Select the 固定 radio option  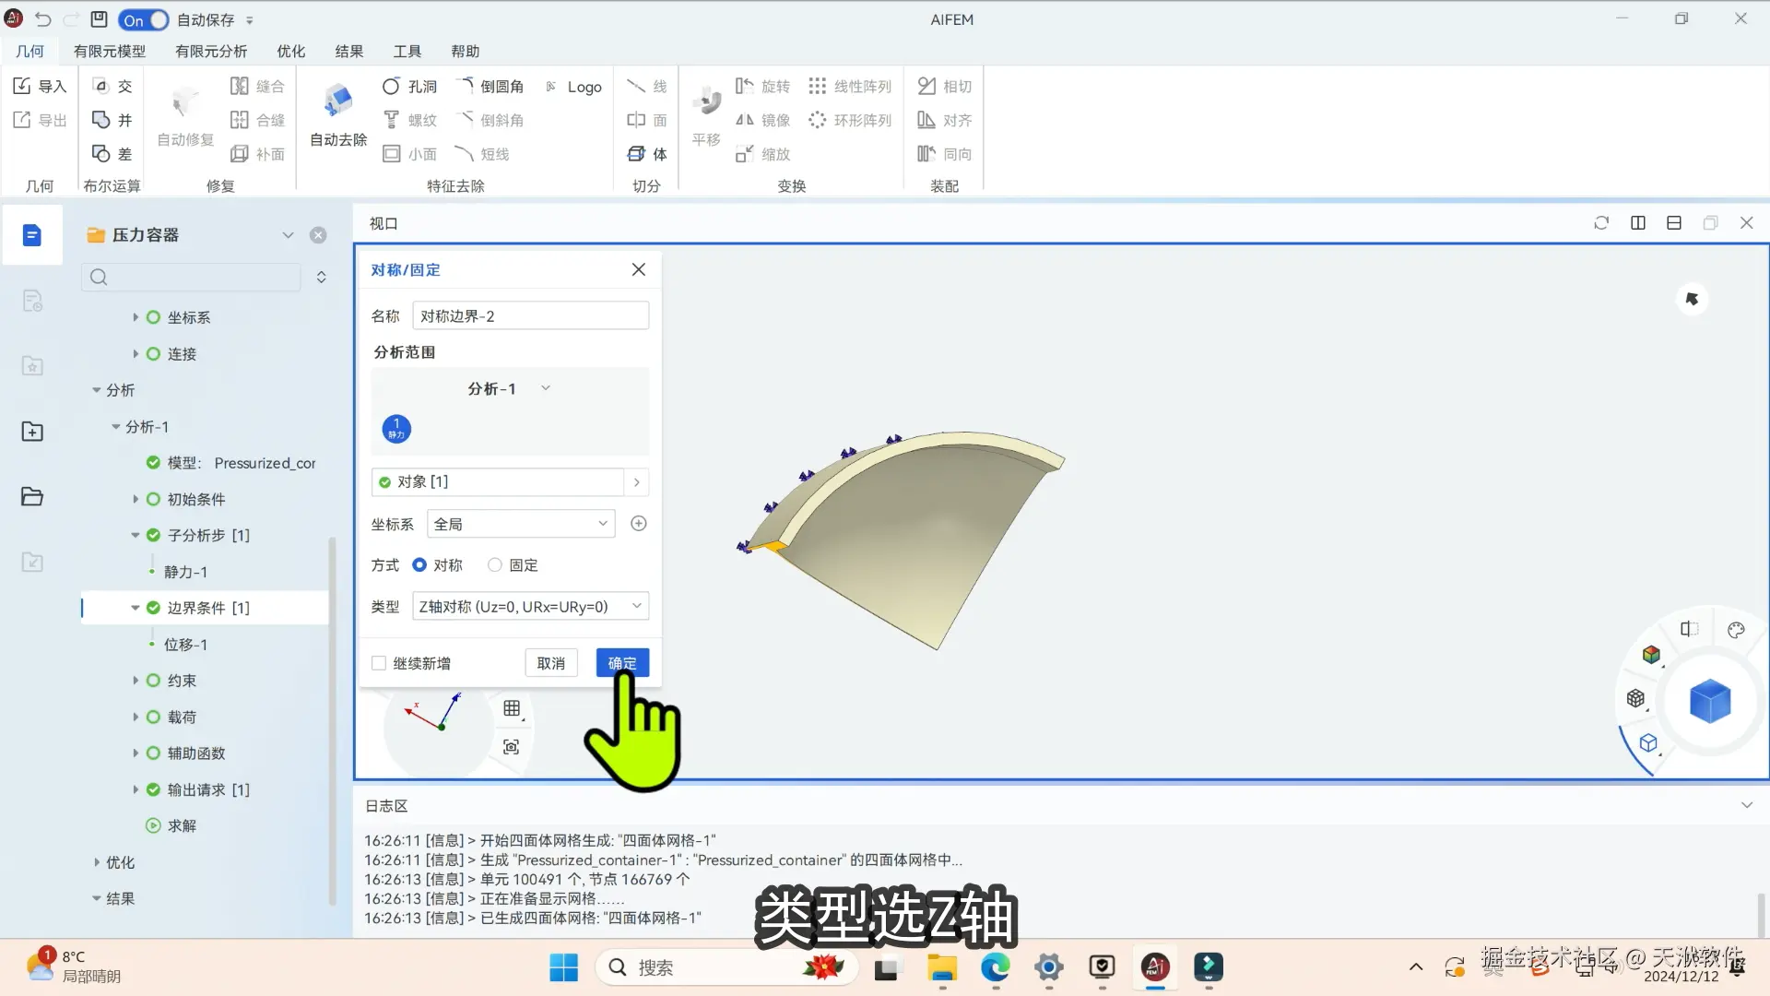pyautogui.click(x=495, y=565)
